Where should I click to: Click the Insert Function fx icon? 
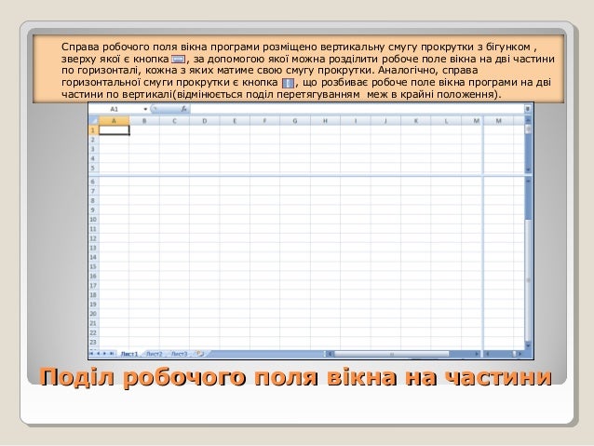(183, 109)
